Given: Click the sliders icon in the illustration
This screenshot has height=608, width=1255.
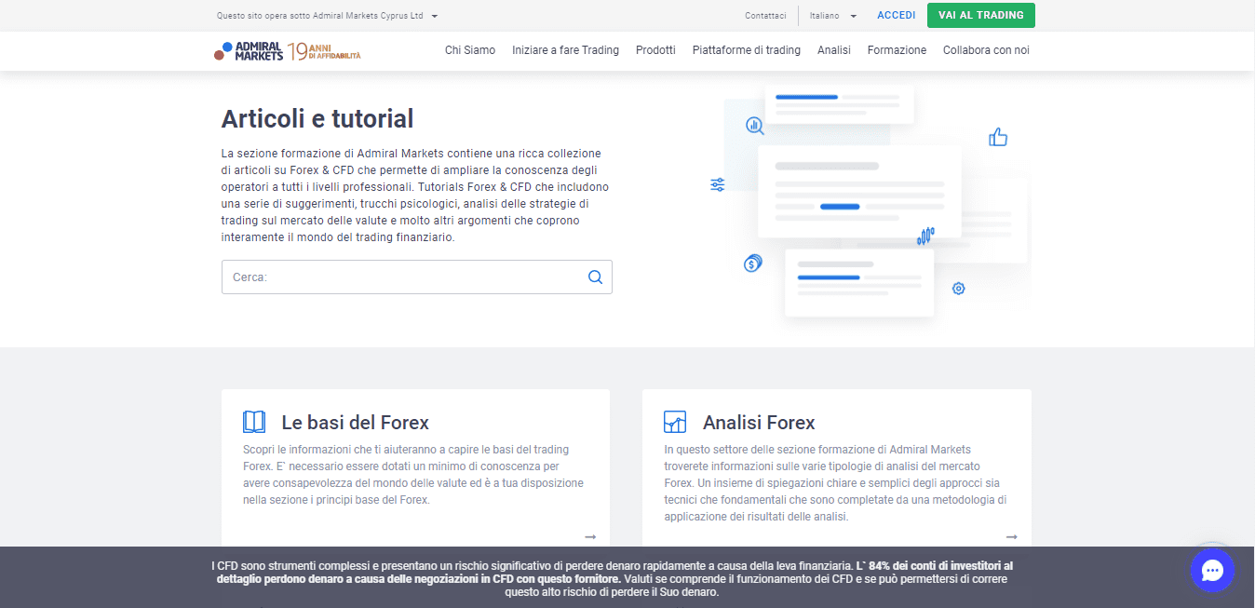Looking at the screenshot, I should 718,184.
